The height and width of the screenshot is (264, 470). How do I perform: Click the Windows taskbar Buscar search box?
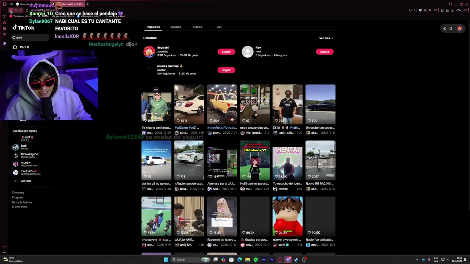point(190,260)
